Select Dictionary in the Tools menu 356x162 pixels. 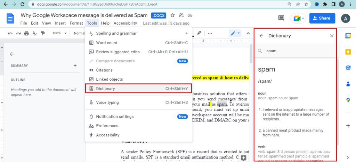(139, 89)
